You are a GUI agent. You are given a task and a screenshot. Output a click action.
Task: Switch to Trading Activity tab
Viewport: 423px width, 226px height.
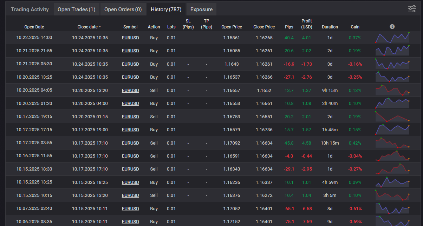pos(30,9)
